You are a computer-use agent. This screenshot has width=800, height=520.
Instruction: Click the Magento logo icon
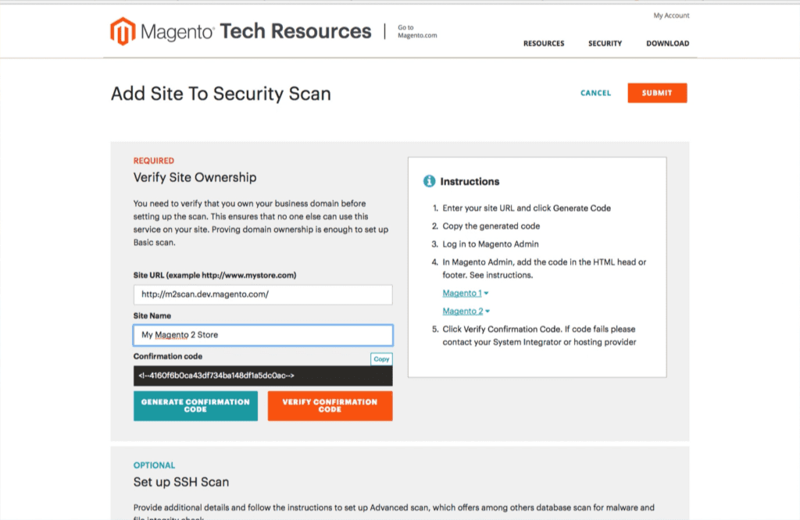(123, 30)
